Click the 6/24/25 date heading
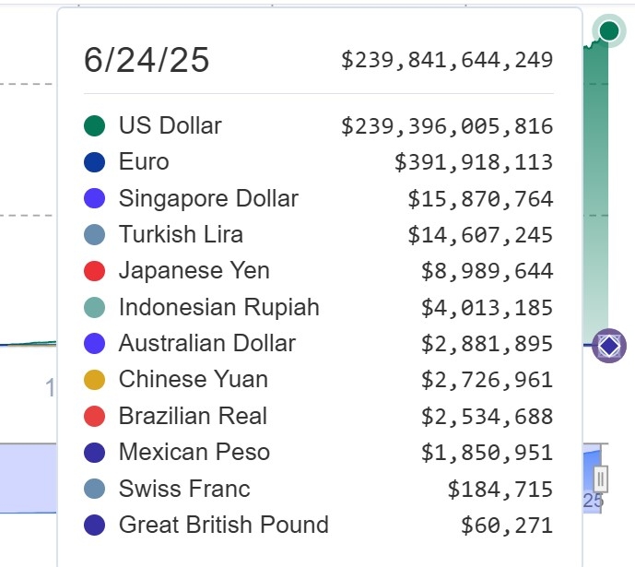Screen dimensions: 635x567 tap(147, 61)
